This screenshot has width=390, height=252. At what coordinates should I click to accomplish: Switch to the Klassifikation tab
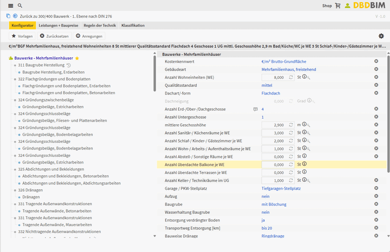[x=133, y=25]
